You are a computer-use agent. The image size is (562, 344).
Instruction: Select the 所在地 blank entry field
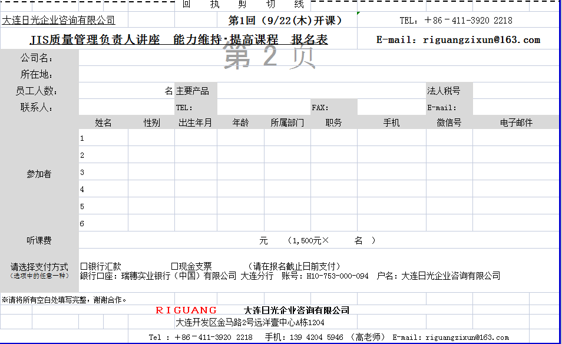pos(318,74)
